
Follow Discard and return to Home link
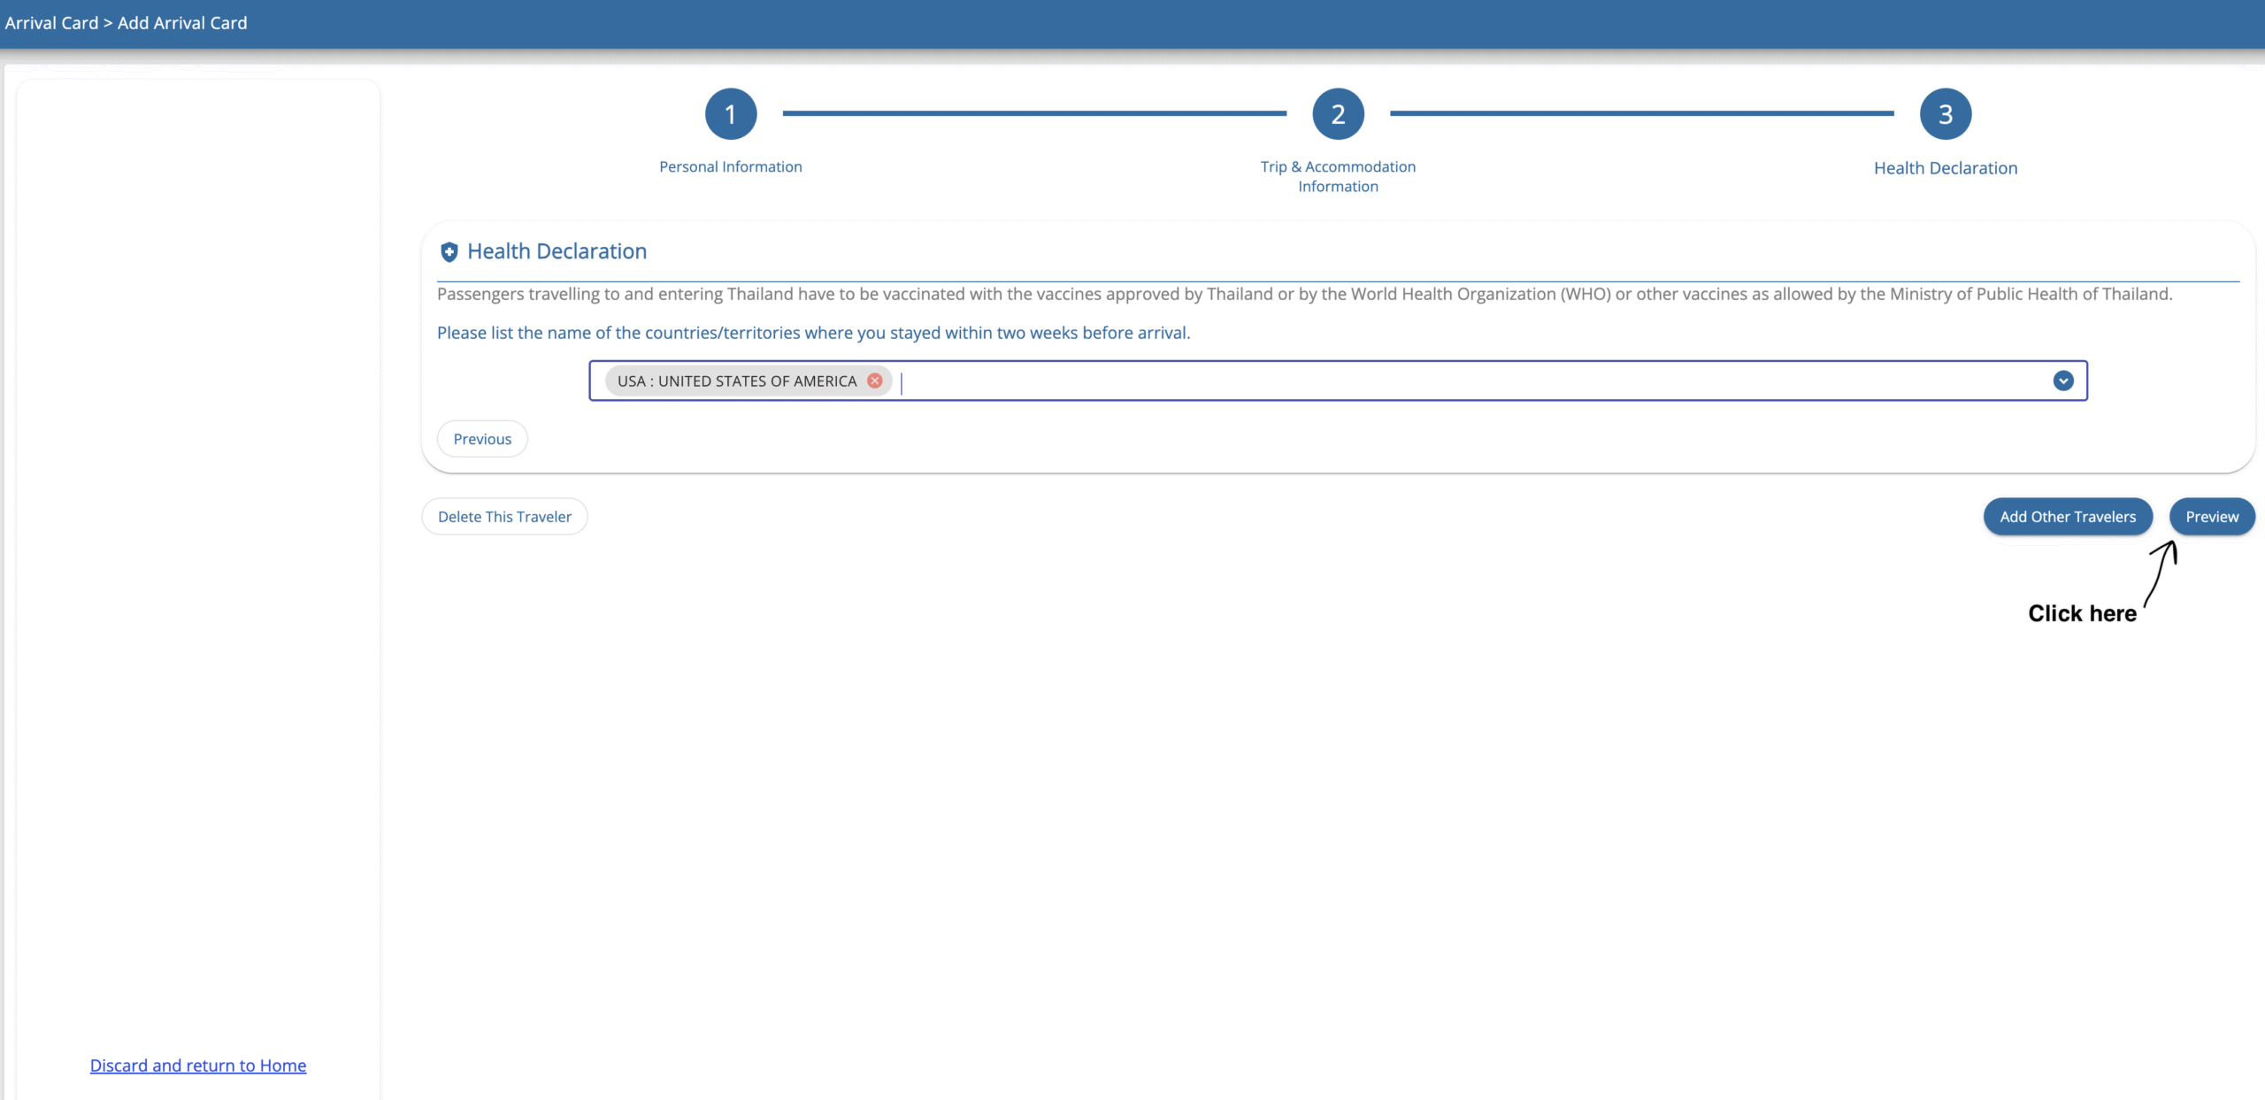click(x=198, y=1065)
